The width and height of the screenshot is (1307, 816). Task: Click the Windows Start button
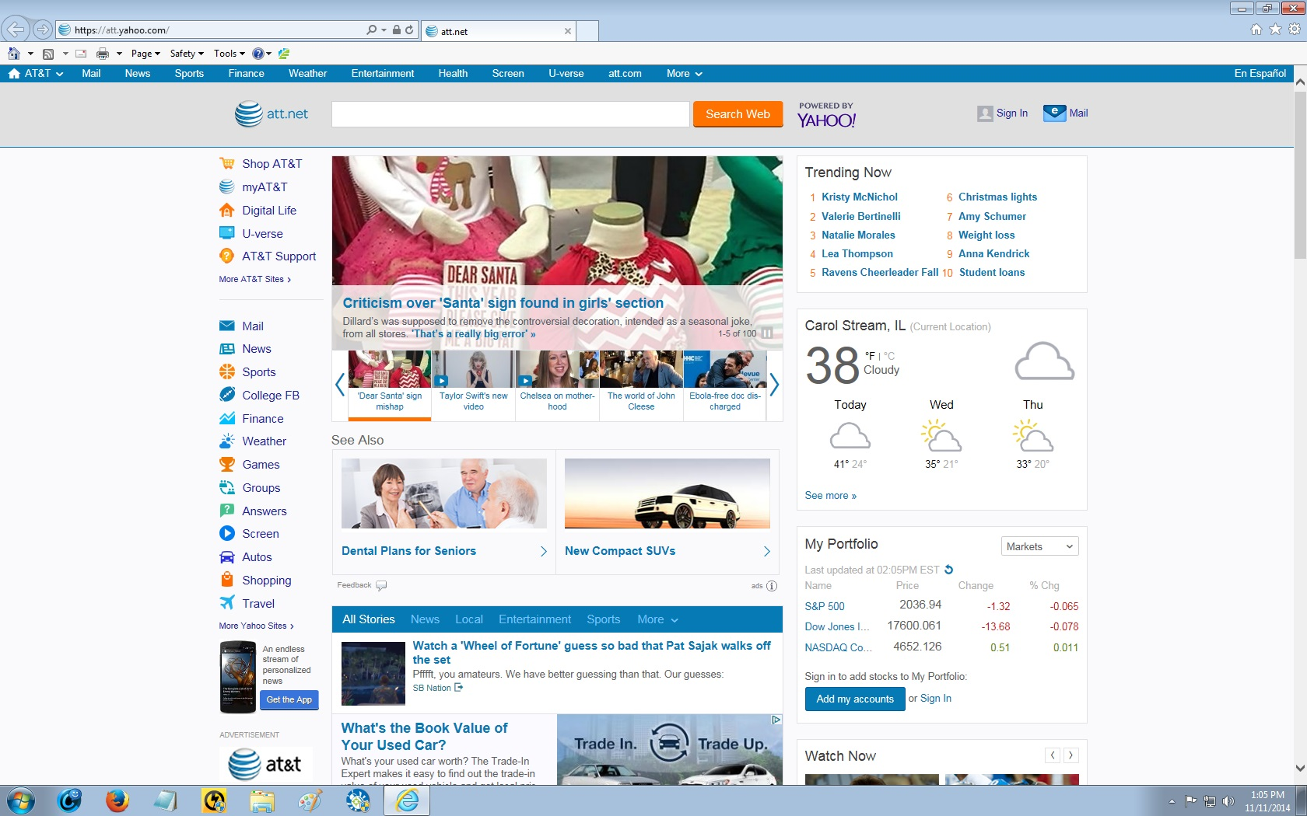point(20,800)
